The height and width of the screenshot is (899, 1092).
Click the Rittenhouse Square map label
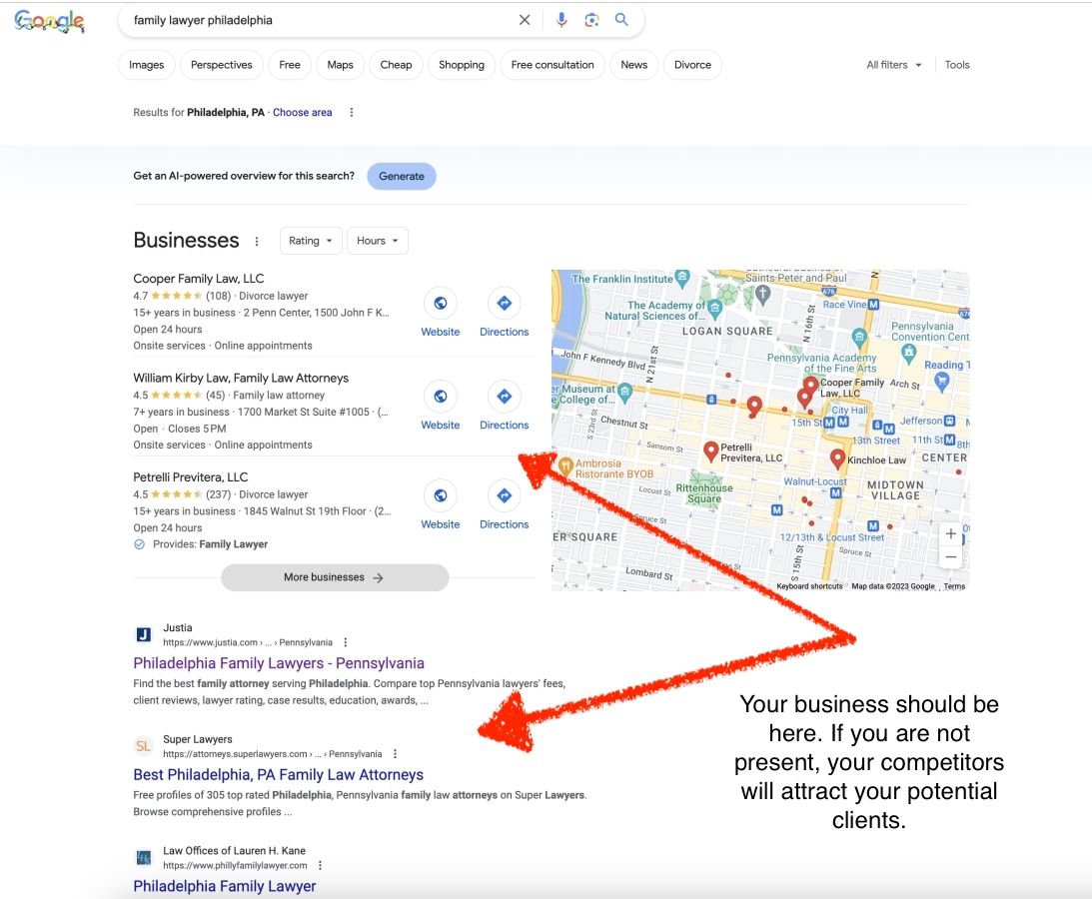[704, 493]
